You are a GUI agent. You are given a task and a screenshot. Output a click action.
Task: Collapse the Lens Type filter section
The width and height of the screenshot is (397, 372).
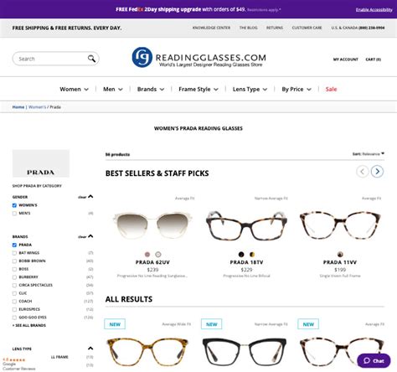click(x=90, y=349)
